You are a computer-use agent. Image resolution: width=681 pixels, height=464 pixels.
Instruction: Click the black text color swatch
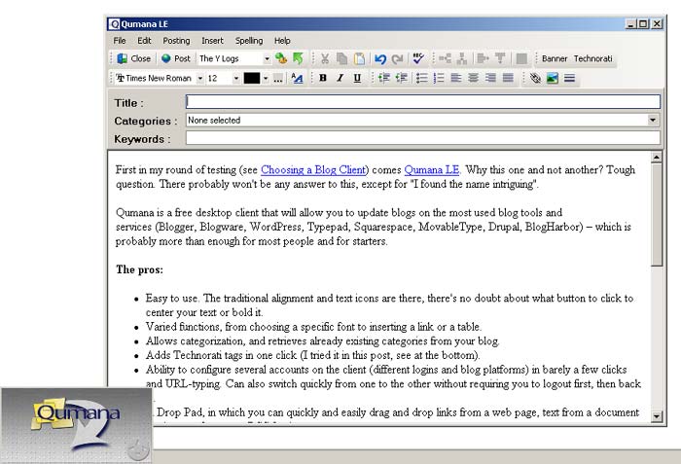(x=252, y=78)
